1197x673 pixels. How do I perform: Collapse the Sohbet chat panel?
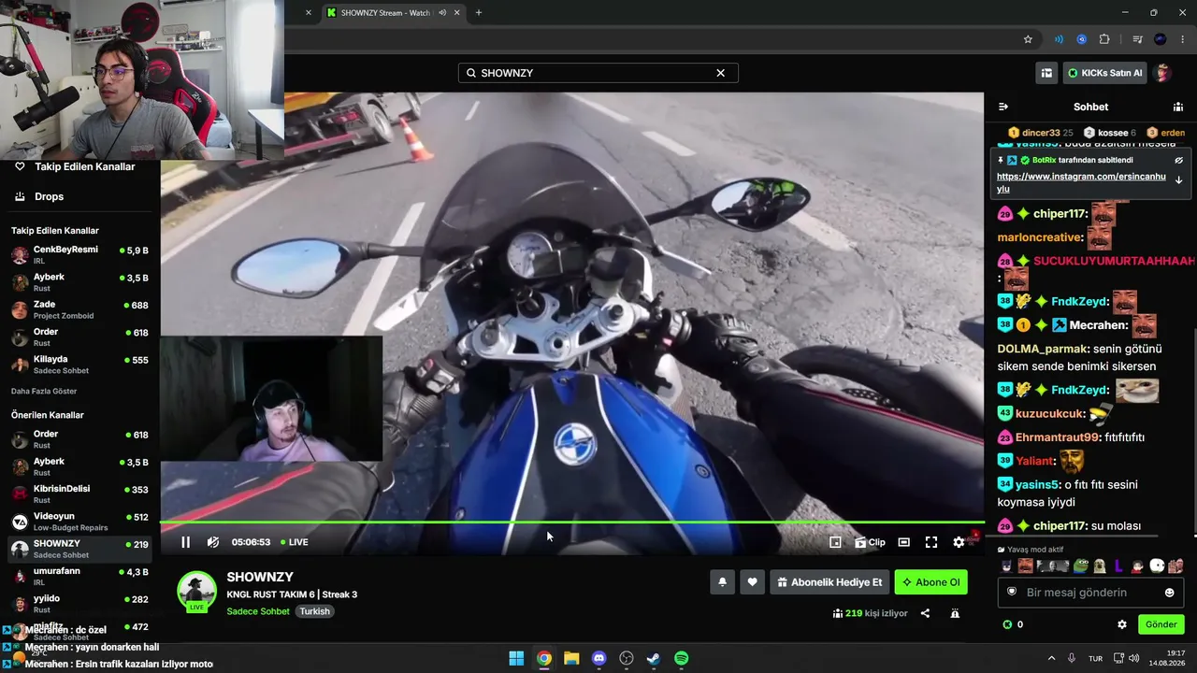pyautogui.click(x=1003, y=107)
